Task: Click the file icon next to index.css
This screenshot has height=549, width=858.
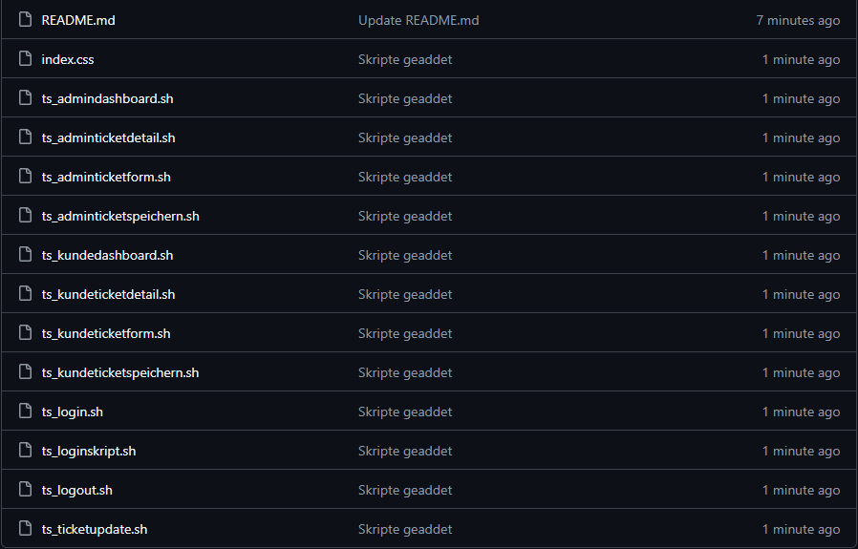Action: [25, 59]
